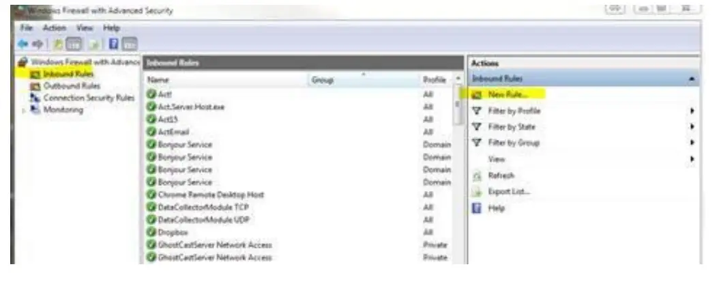This screenshot has width=719, height=284.
Task: Click the View entry in Actions pane
Action: 497,159
